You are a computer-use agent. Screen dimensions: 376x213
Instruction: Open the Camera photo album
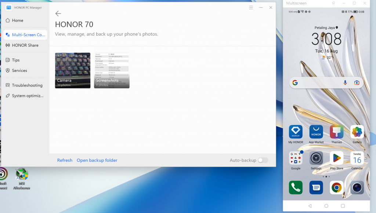[73, 70]
